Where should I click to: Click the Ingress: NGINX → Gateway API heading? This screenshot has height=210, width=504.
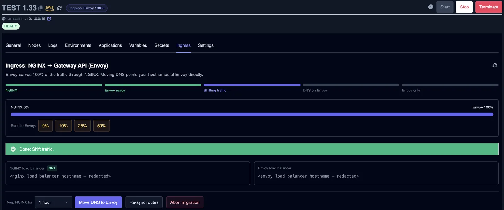click(57, 65)
